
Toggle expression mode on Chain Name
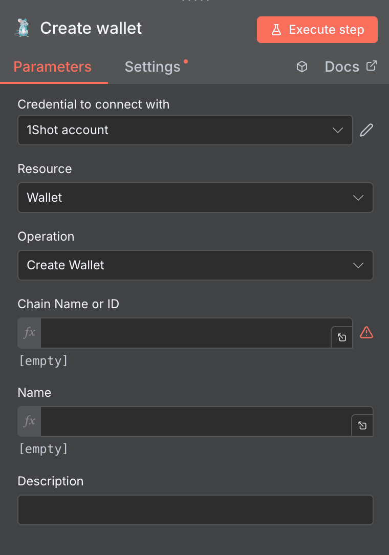28,333
